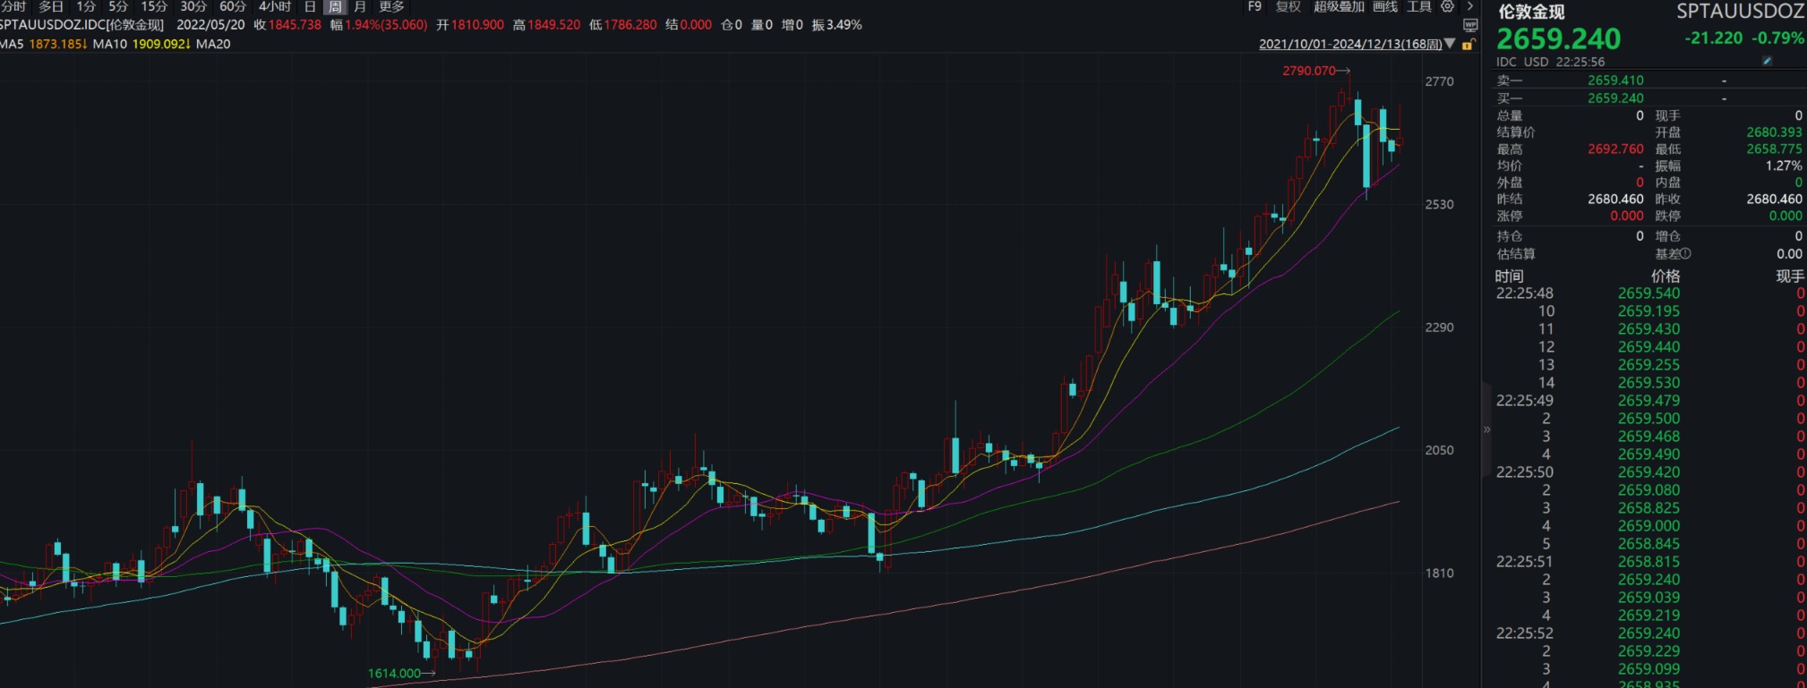Open chart settings gear icon
The height and width of the screenshot is (688, 1807).
[x=1447, y=6]
